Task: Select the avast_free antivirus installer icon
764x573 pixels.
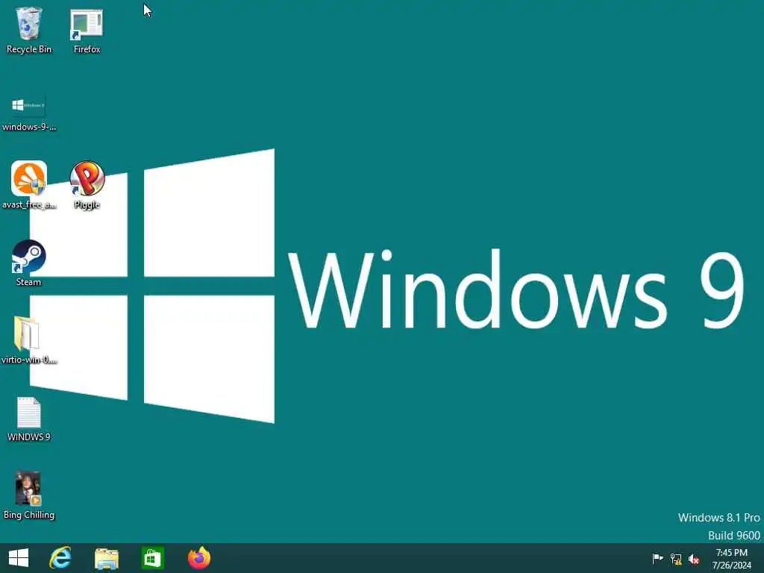Action: click(29, 185)
